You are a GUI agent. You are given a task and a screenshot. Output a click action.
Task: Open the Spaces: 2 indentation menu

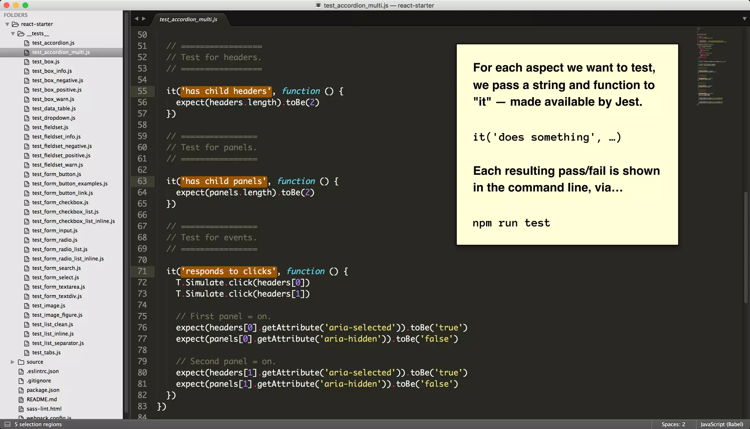point(673,424)
